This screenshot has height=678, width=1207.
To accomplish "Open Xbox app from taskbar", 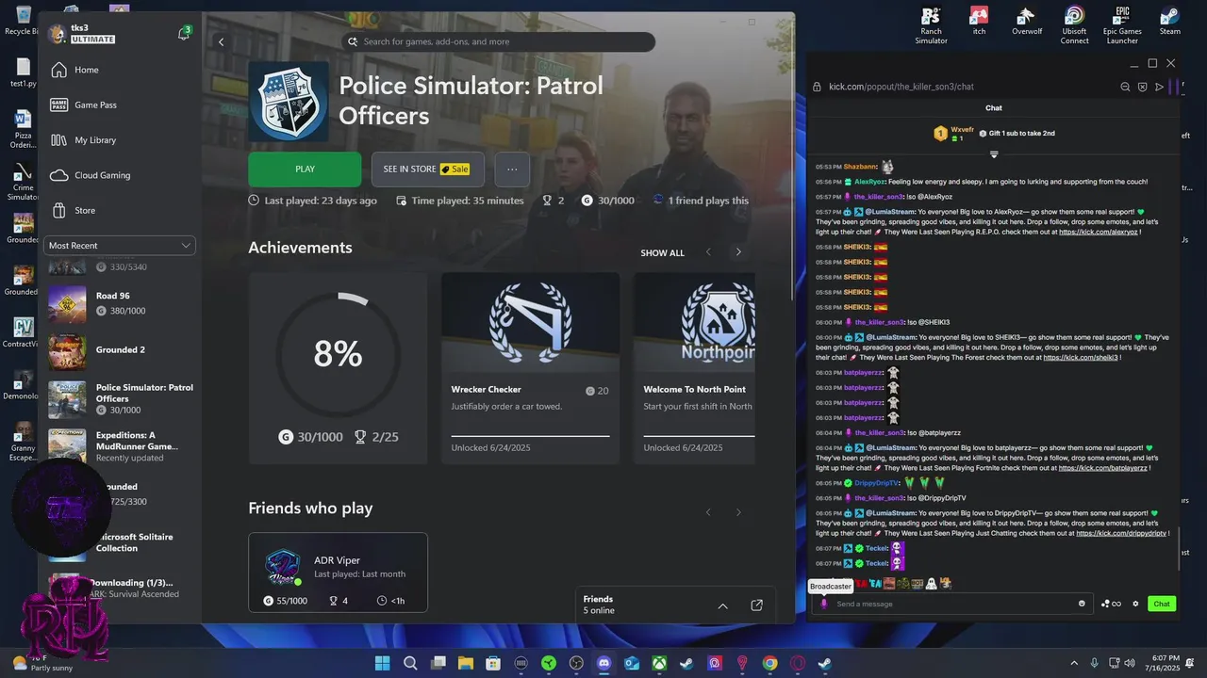I will point(659,663).
